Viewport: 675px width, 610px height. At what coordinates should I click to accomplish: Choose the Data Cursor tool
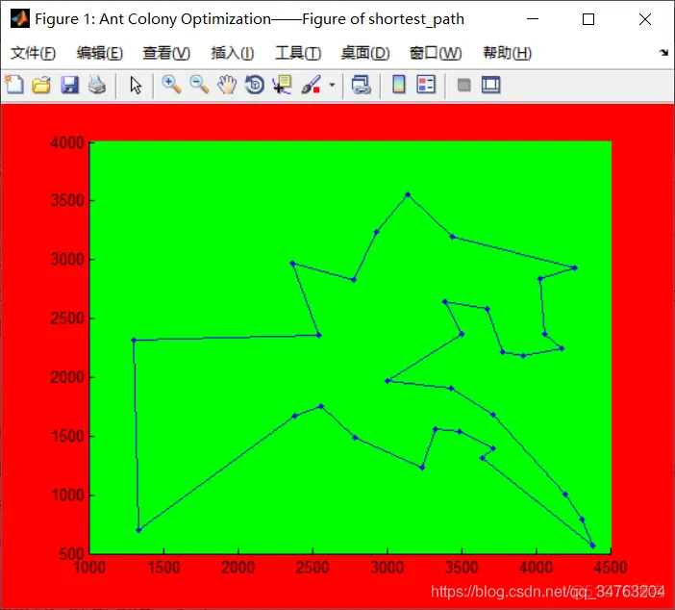(x=283, y=85)
